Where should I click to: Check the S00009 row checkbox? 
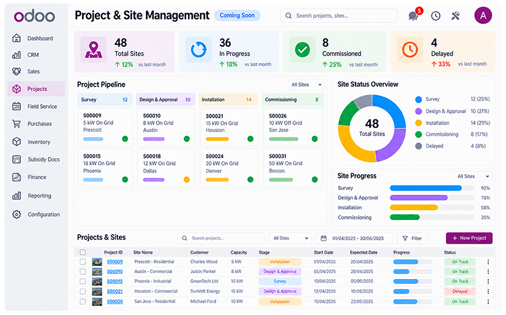[83, 262]
